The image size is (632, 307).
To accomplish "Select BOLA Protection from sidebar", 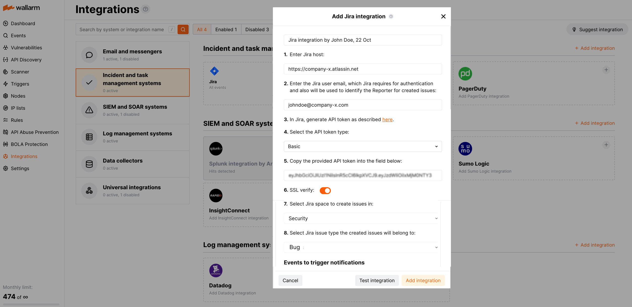I will point(29,144).
